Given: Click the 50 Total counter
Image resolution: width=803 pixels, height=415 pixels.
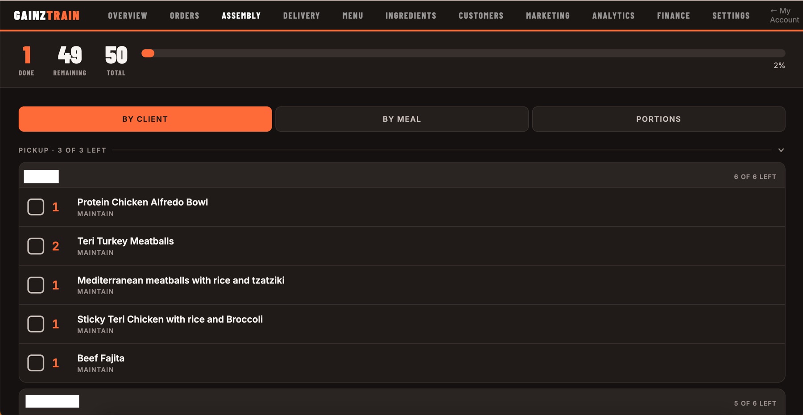Looking at the screenshot, I should 116,55.
